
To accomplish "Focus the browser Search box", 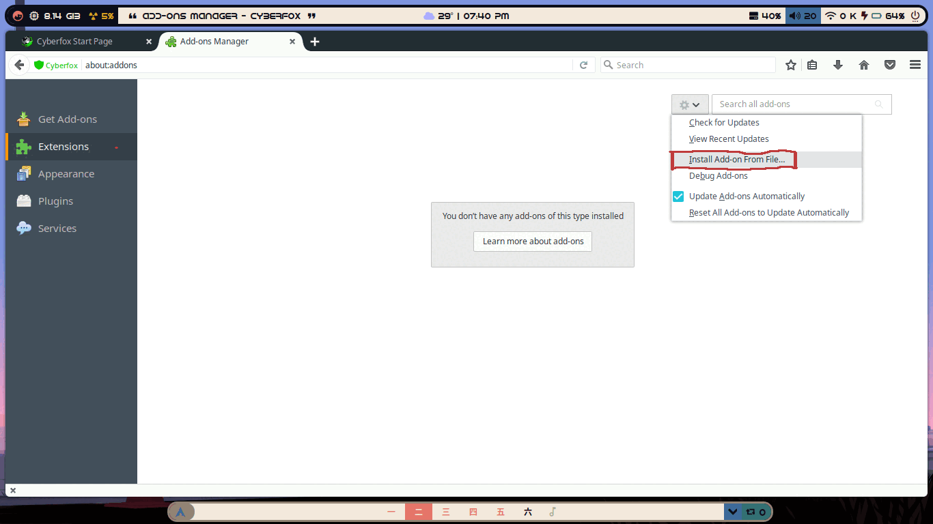I will click(688, 65).
